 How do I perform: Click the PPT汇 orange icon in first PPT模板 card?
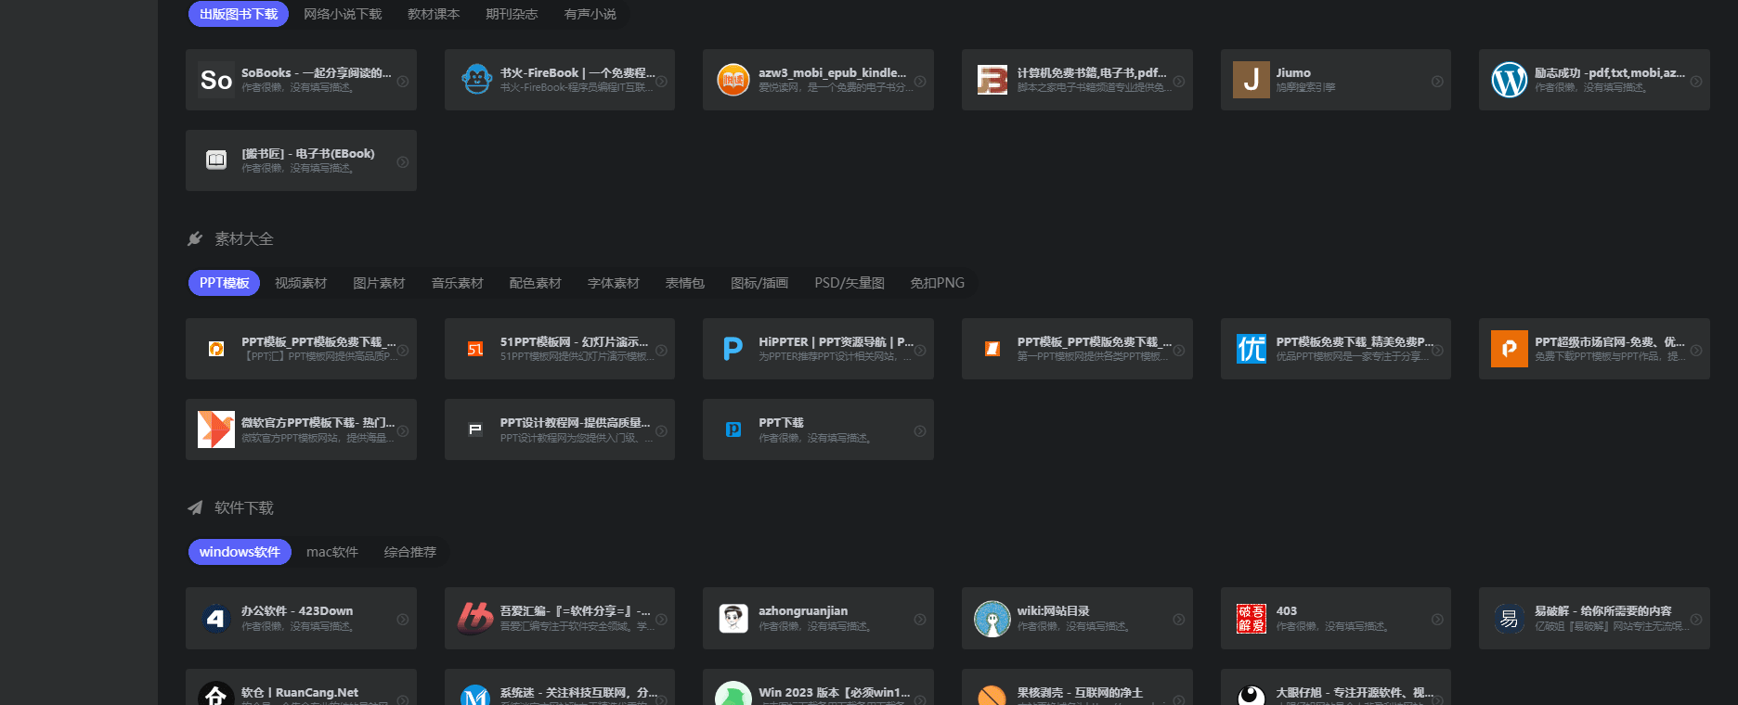click(x=216, y=349)
